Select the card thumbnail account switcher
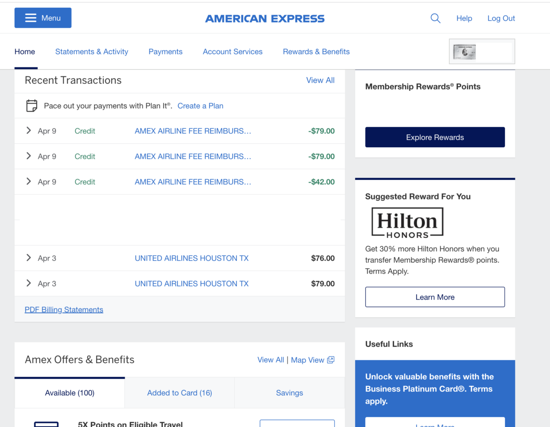Image resolution: width=550 pixels, height=427 pixels. coord(482,51)
